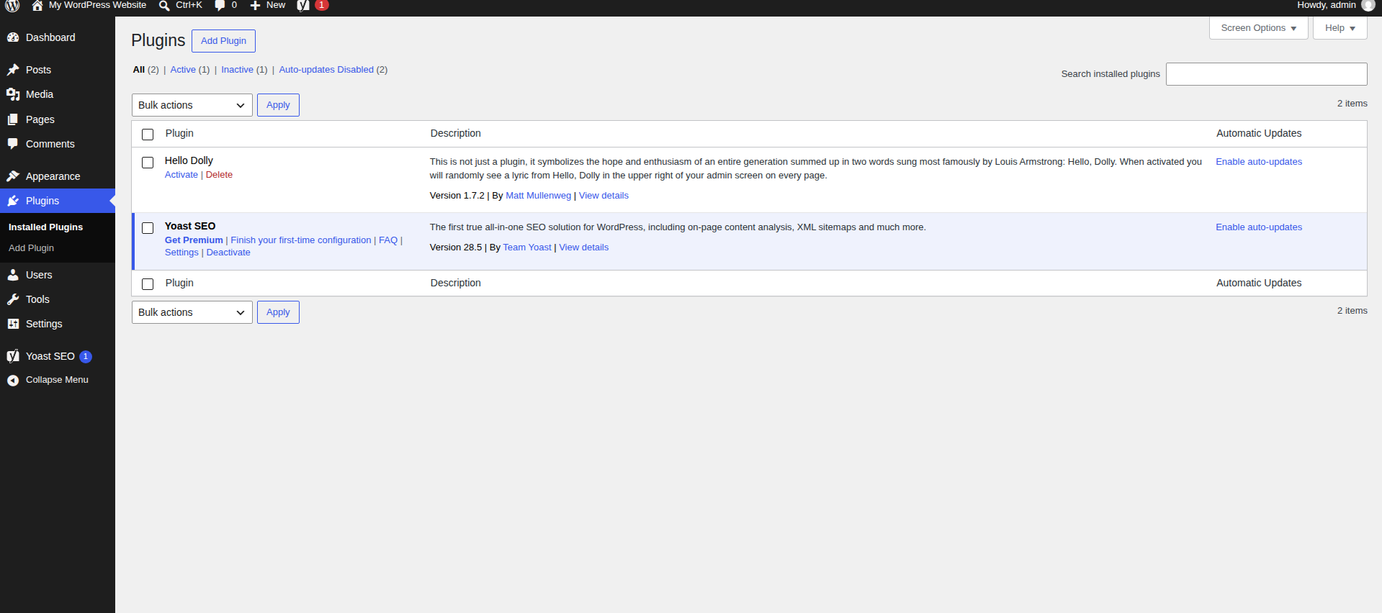Filter plugins by Inactive
Screen dimensions: 1382x613
click(x=237, y=70)
